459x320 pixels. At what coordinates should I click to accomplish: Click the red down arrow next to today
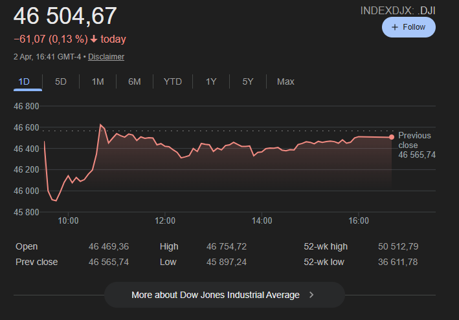(94, 39)
